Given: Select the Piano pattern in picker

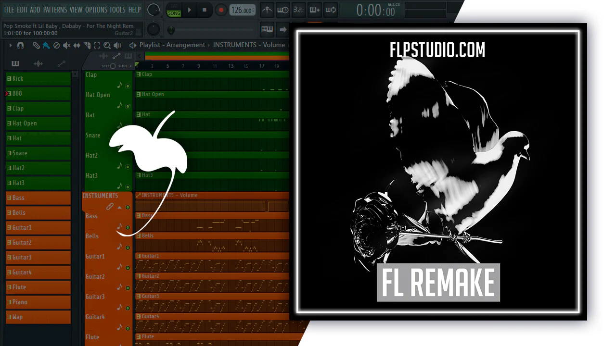Looking at the screenshot, I should click(x=38, y=302).
